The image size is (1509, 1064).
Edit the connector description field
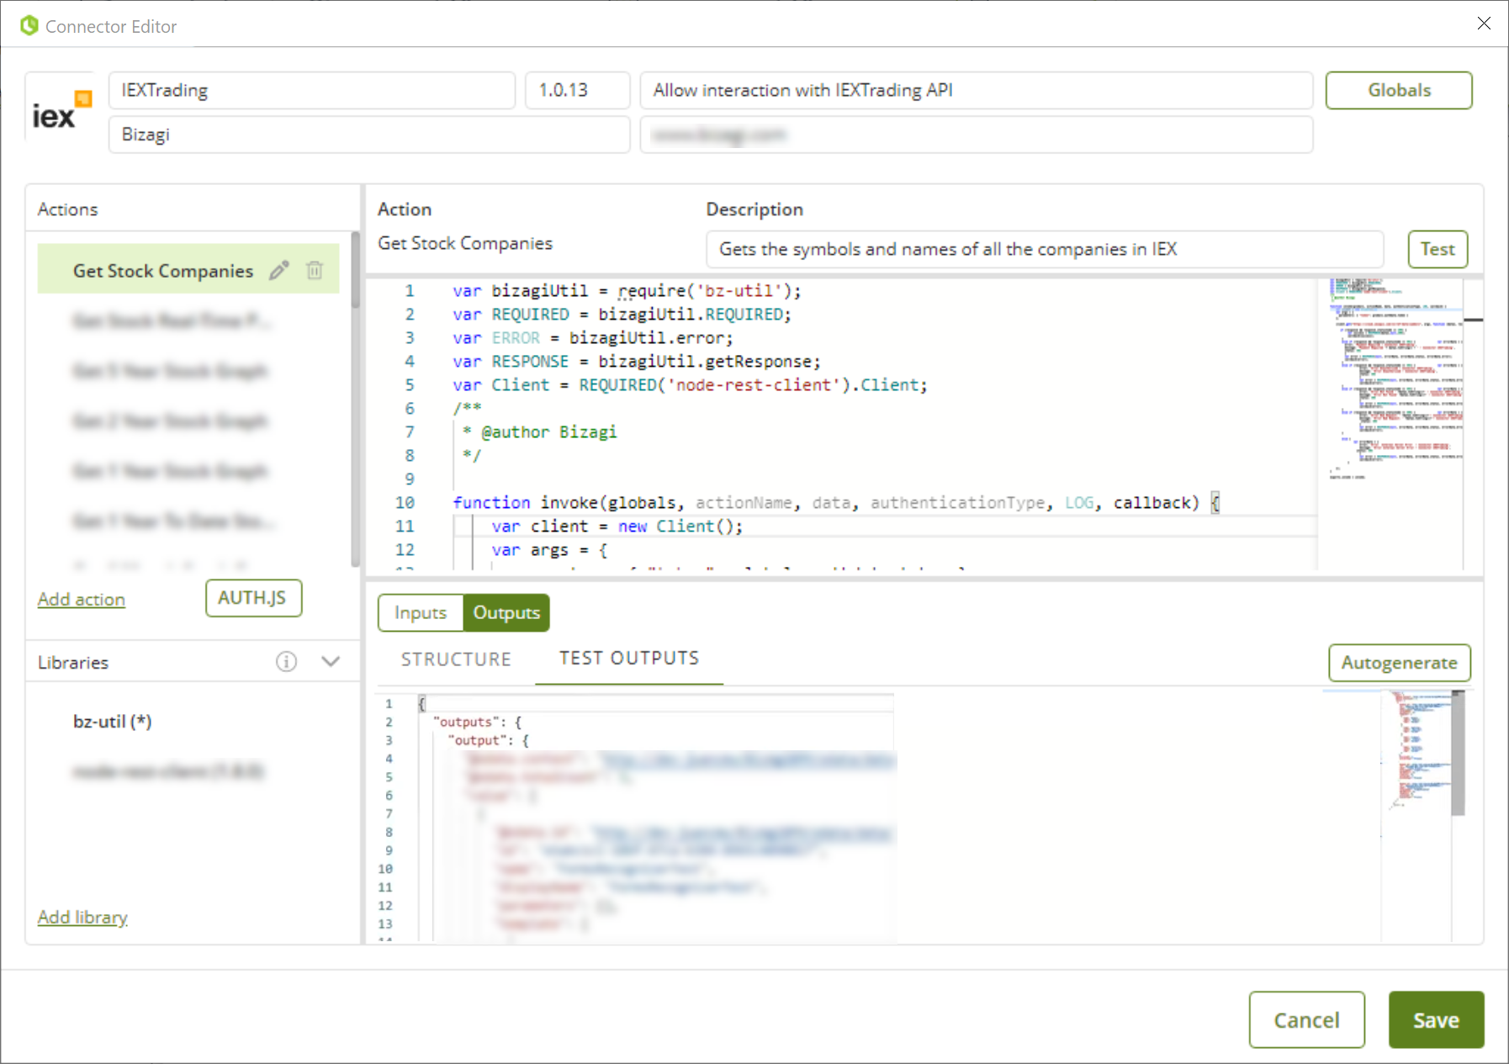(x=977, y=90)
